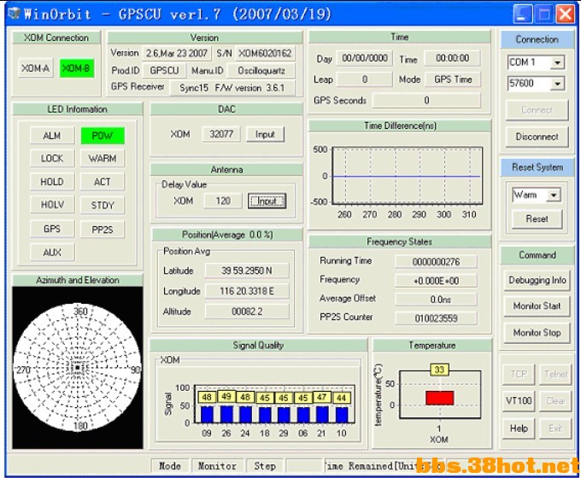Screen dimensions: 581x478
Task: Select the green XOM-B connection toggle
Action: pyautogui.click(x=77, y=68)
